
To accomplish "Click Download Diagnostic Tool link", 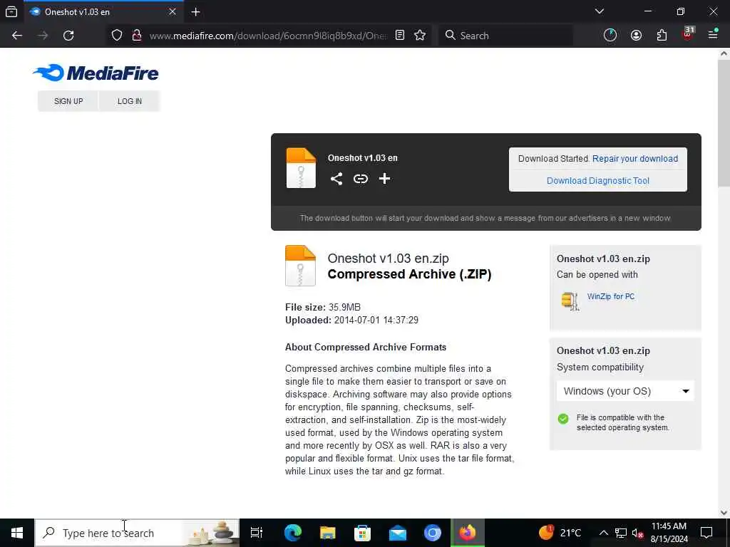I will pos(598,181).
